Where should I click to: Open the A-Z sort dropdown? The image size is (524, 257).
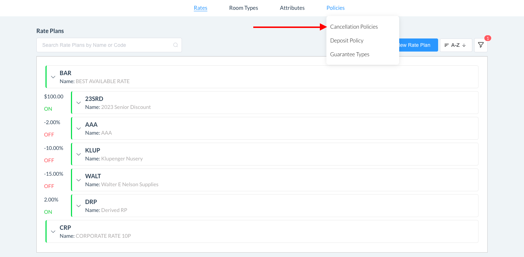tap(456, 45)
